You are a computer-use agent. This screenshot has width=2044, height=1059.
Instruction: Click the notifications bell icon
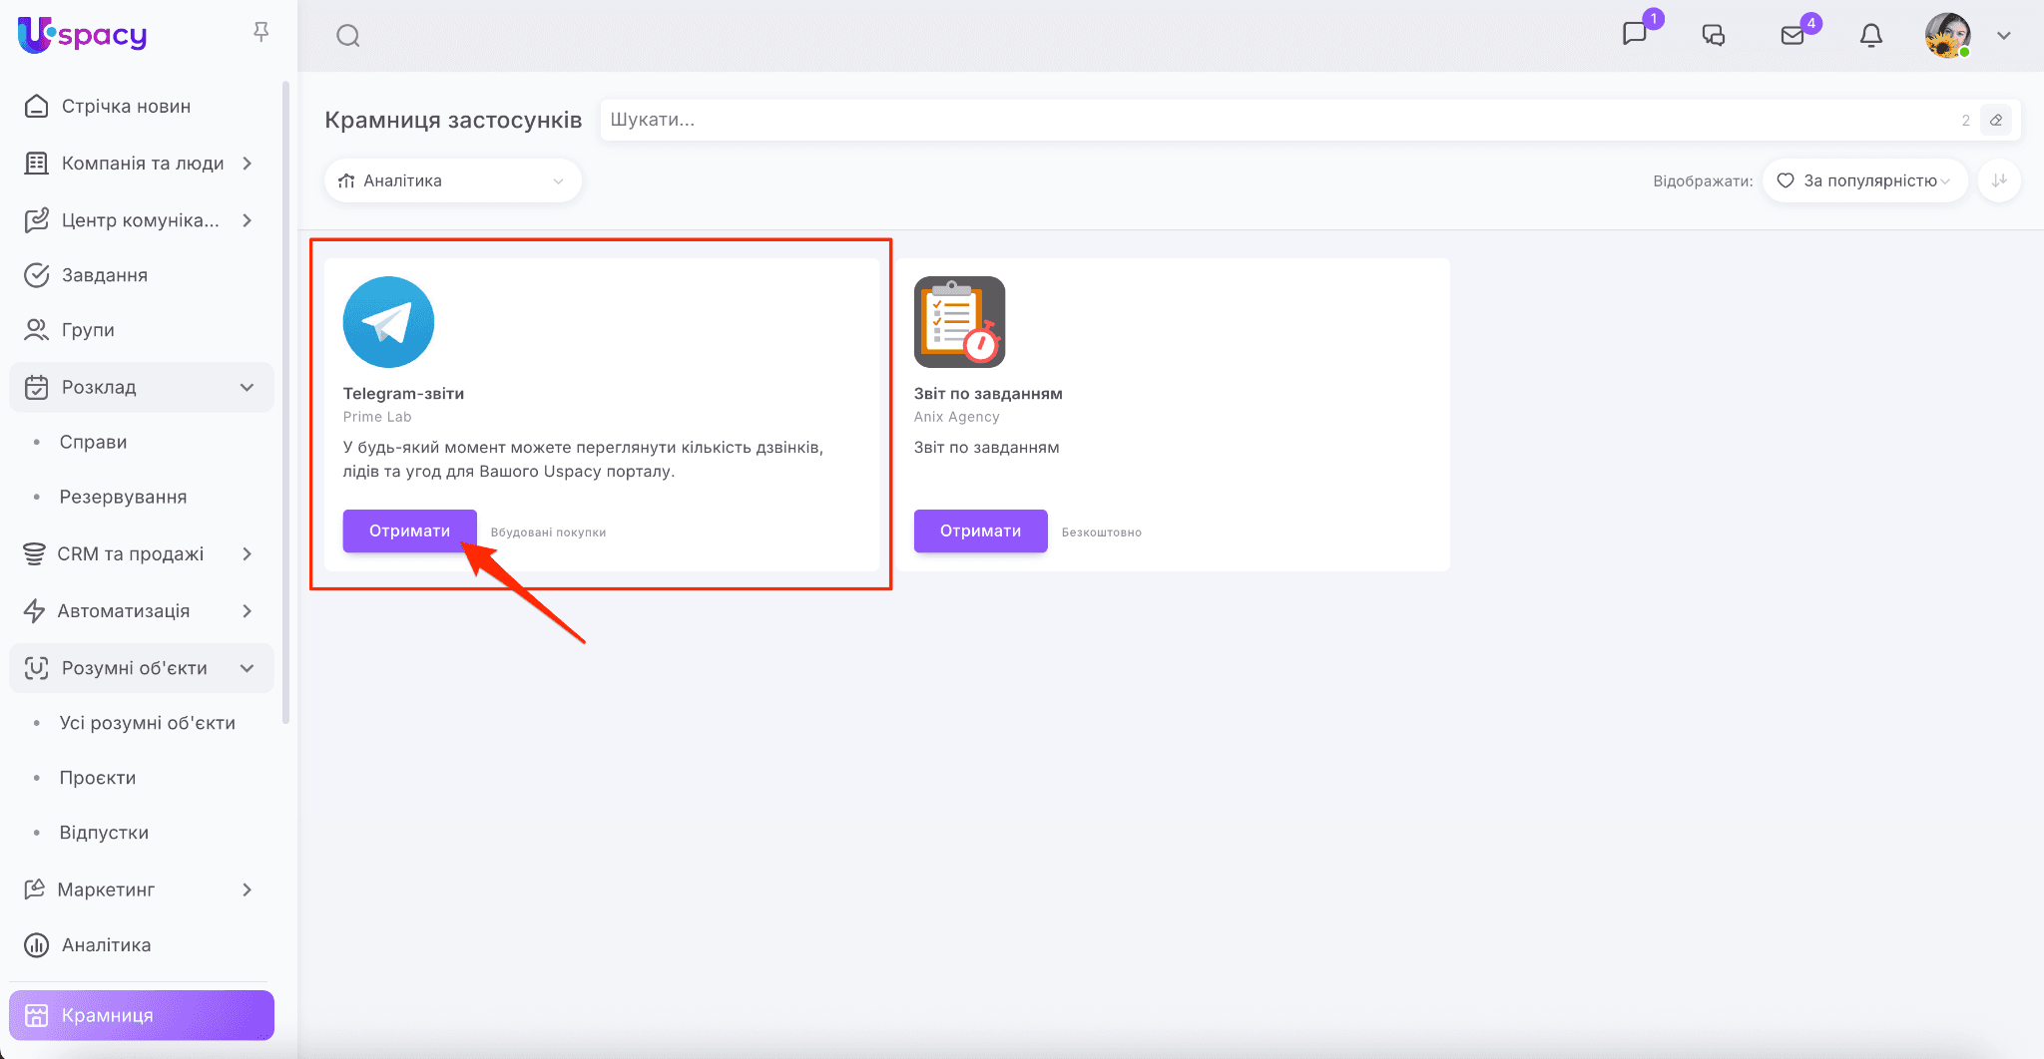click(1870, 36)
